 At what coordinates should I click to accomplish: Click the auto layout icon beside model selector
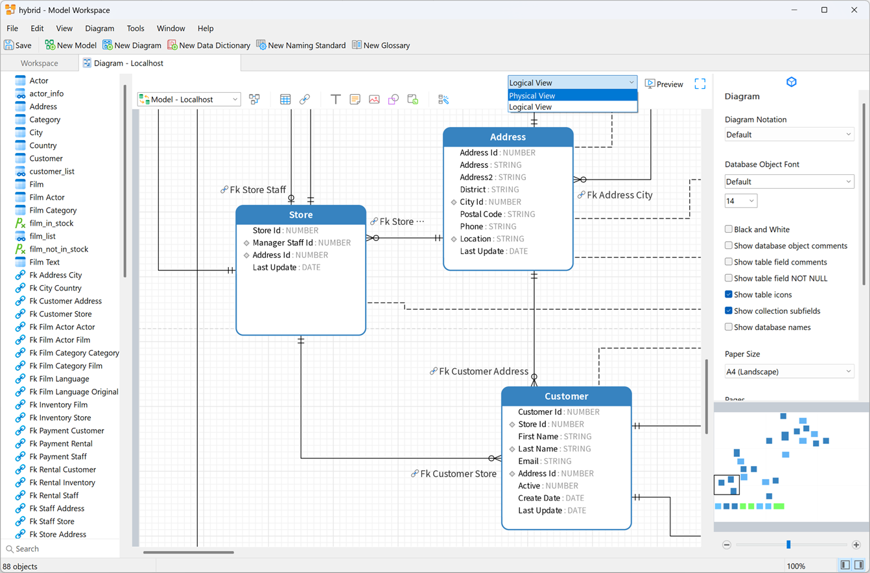pyautogui.click(x=254, y=100)
